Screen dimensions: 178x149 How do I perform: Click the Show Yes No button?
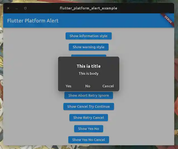tap(88, 129)
